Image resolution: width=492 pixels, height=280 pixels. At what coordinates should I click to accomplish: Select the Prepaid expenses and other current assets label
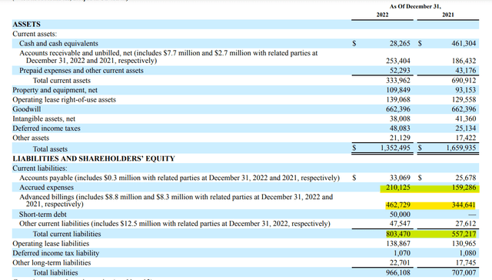81,70
